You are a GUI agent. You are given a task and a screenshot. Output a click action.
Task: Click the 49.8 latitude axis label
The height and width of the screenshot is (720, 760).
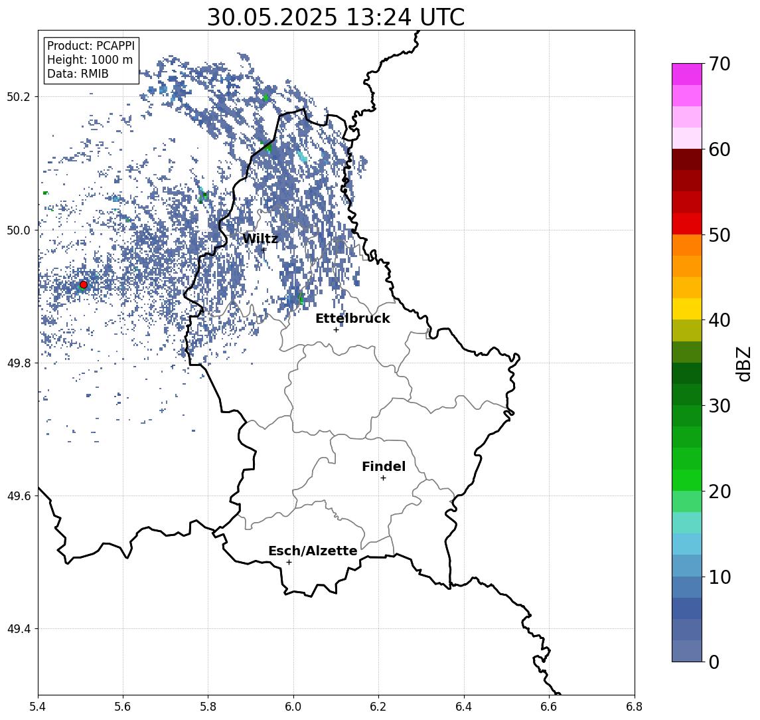pos(19,363)
